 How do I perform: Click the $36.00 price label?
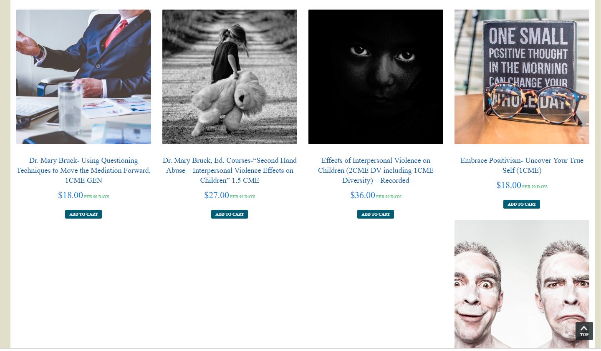point(363,195)
